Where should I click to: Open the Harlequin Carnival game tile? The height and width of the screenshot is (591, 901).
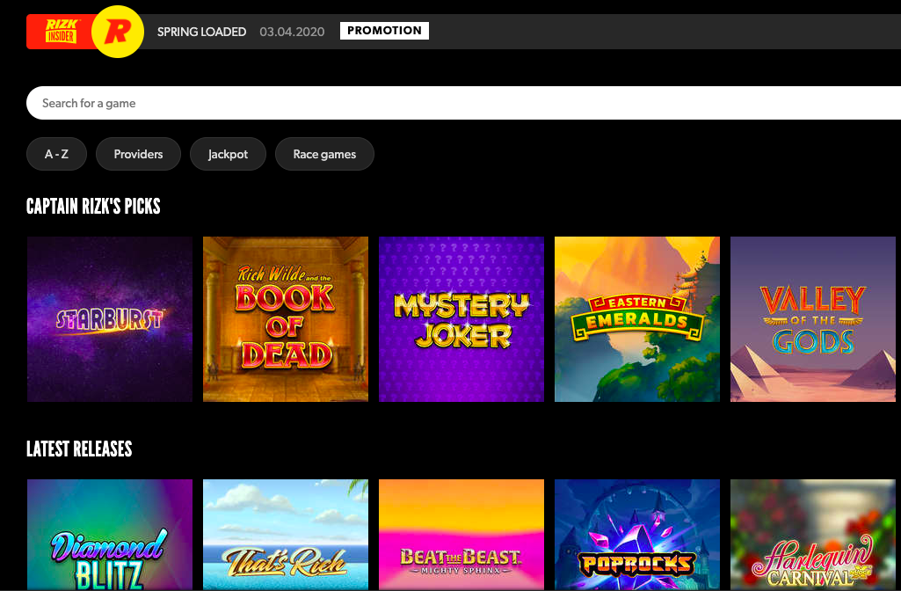pos(813,535)
